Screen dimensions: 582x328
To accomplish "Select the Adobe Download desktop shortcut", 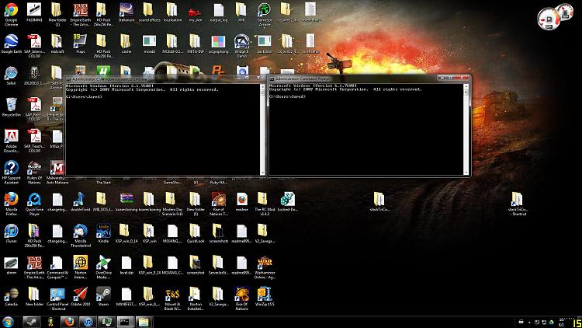I will click(x=11, y=141).
